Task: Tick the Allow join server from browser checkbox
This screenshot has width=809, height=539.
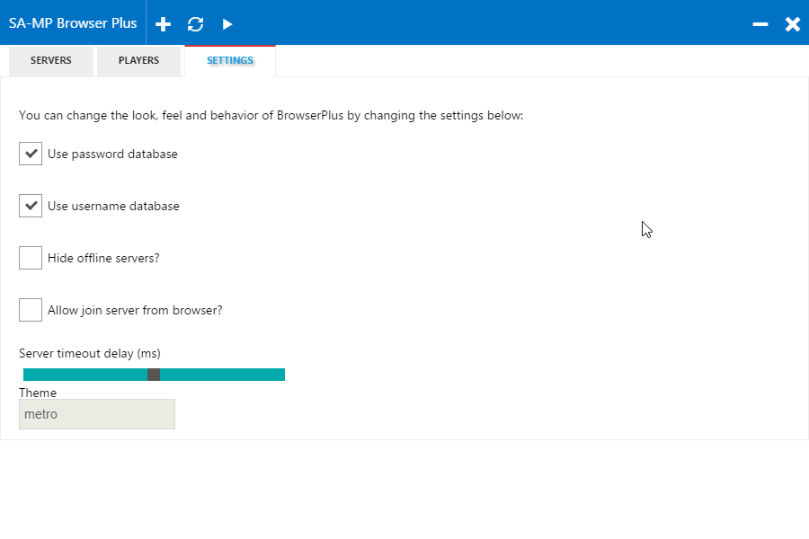Action: point(31,310)
